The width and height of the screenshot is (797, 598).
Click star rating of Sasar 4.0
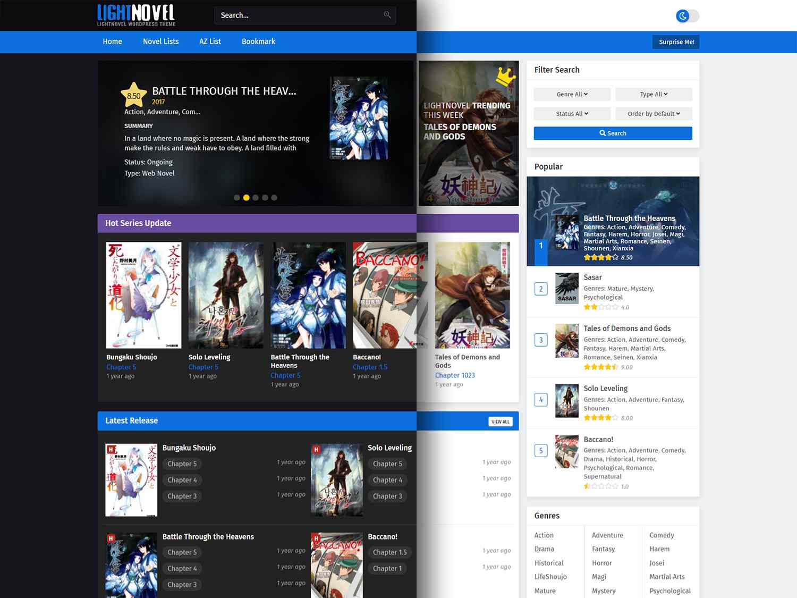tap(601, 307)
